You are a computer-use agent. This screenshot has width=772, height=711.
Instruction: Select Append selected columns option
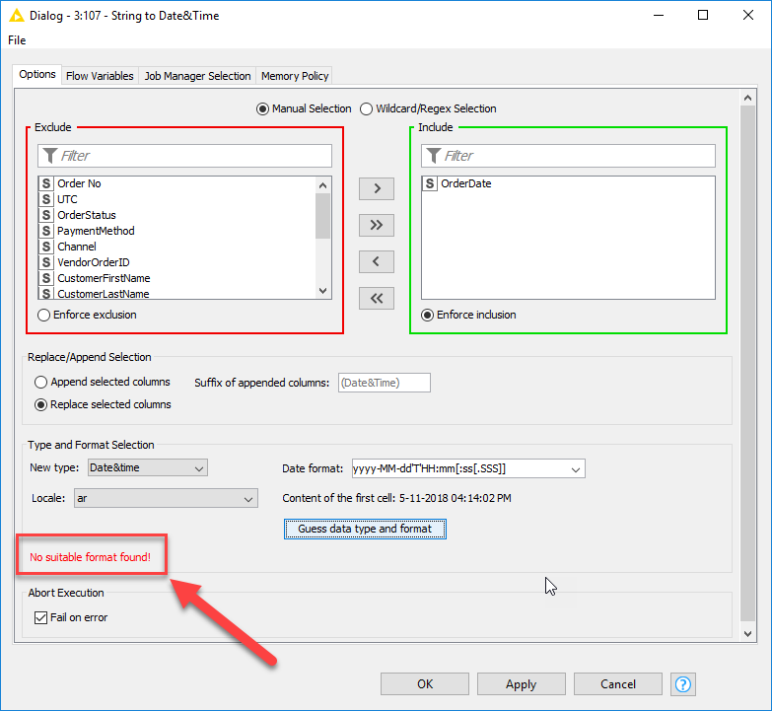click(x=41, y=382)
